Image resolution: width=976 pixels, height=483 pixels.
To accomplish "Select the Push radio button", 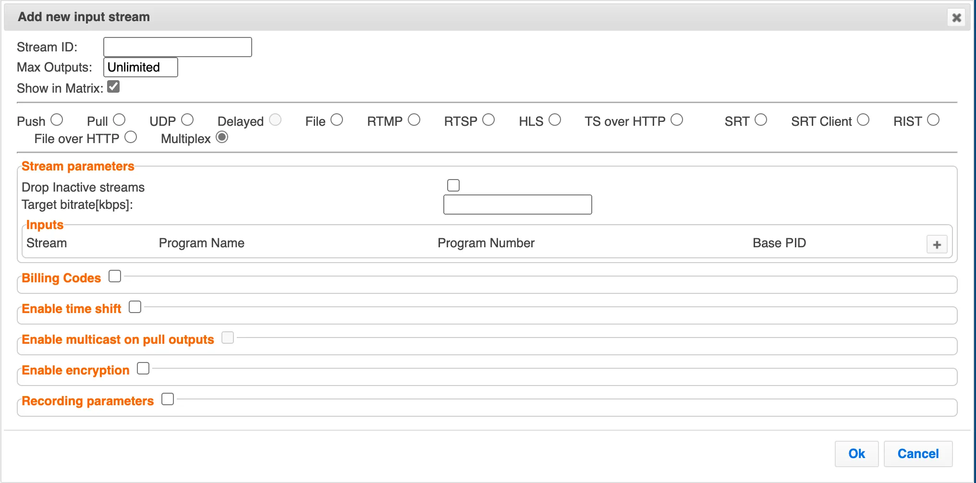I will click(57, 120).
